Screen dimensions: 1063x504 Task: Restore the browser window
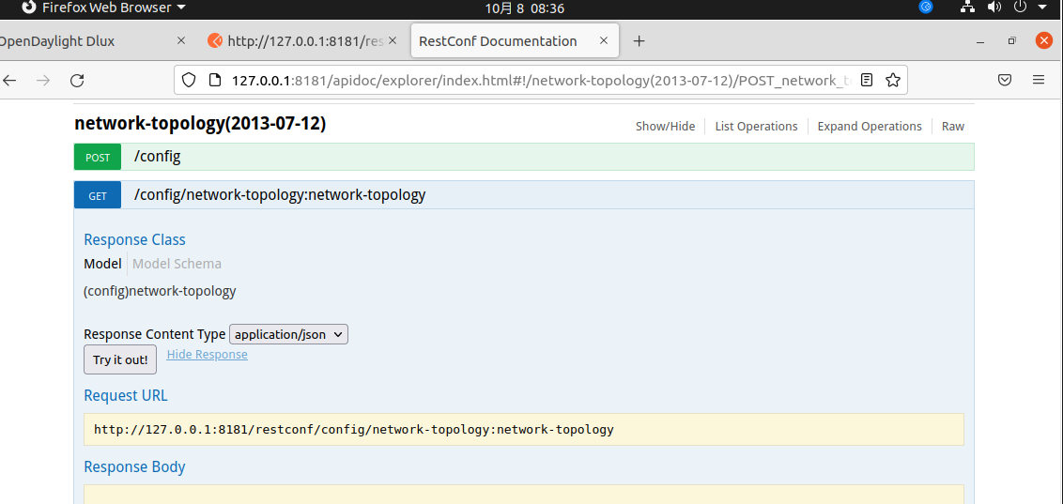(x=1012, y=41)
